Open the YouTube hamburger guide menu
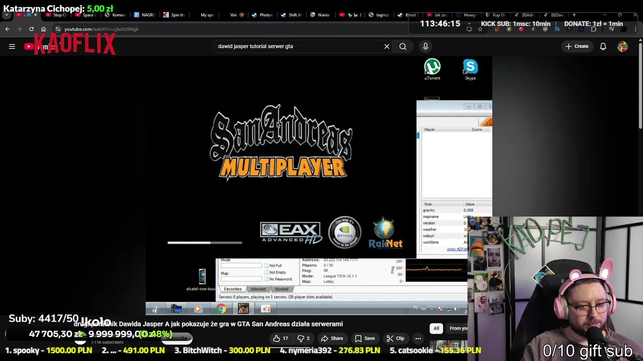The width and height of the screenshot is (643, 361). (x=12, y=47)
